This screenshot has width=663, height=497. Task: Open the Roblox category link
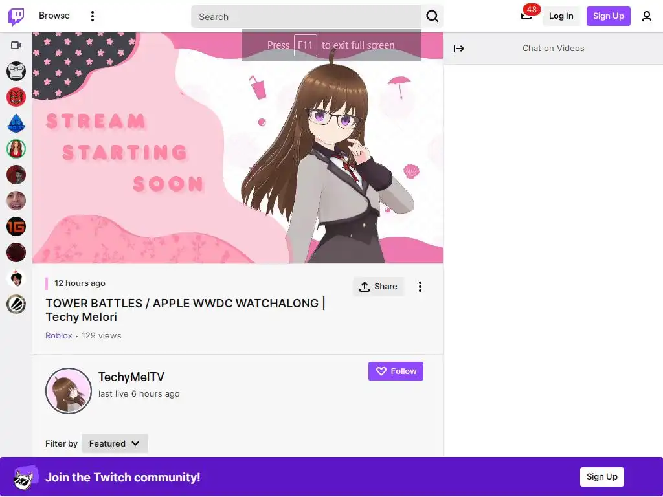pos(59,336)
